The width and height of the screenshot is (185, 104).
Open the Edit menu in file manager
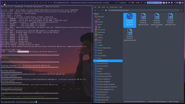pos(99,7)
